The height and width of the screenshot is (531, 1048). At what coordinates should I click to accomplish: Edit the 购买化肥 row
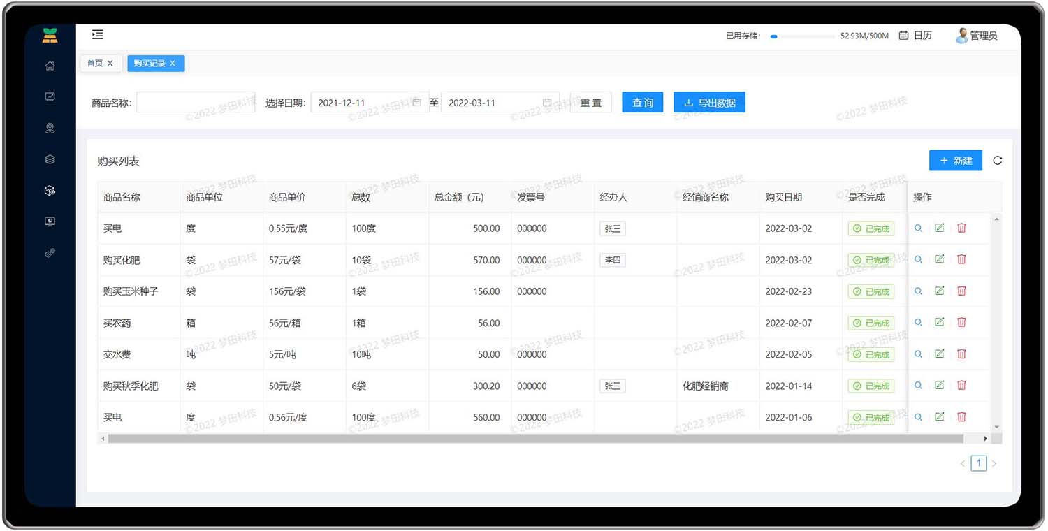(940, 259)
